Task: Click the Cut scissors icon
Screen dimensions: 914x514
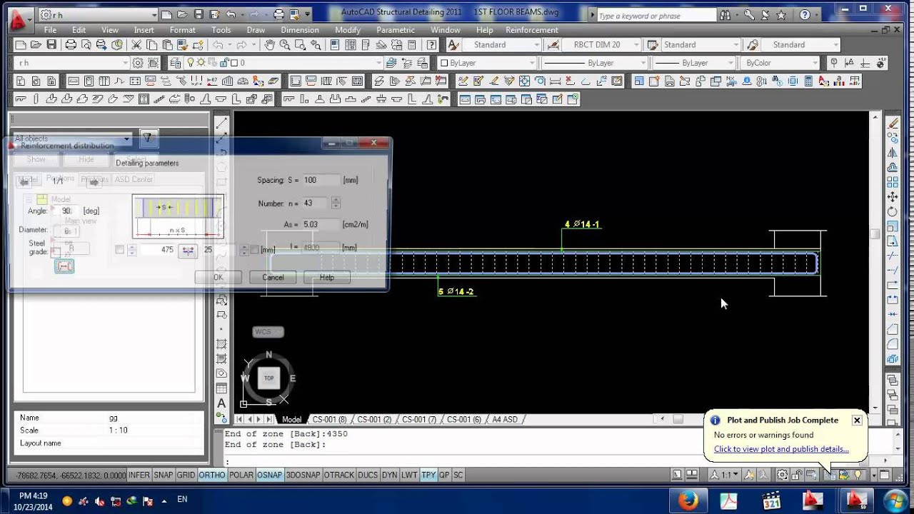Action: click(137, 44)
